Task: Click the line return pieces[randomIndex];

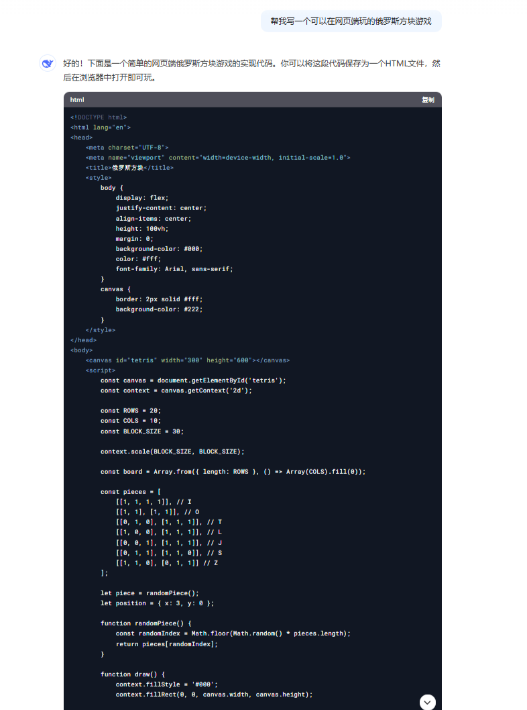Action: pos(167,644)
